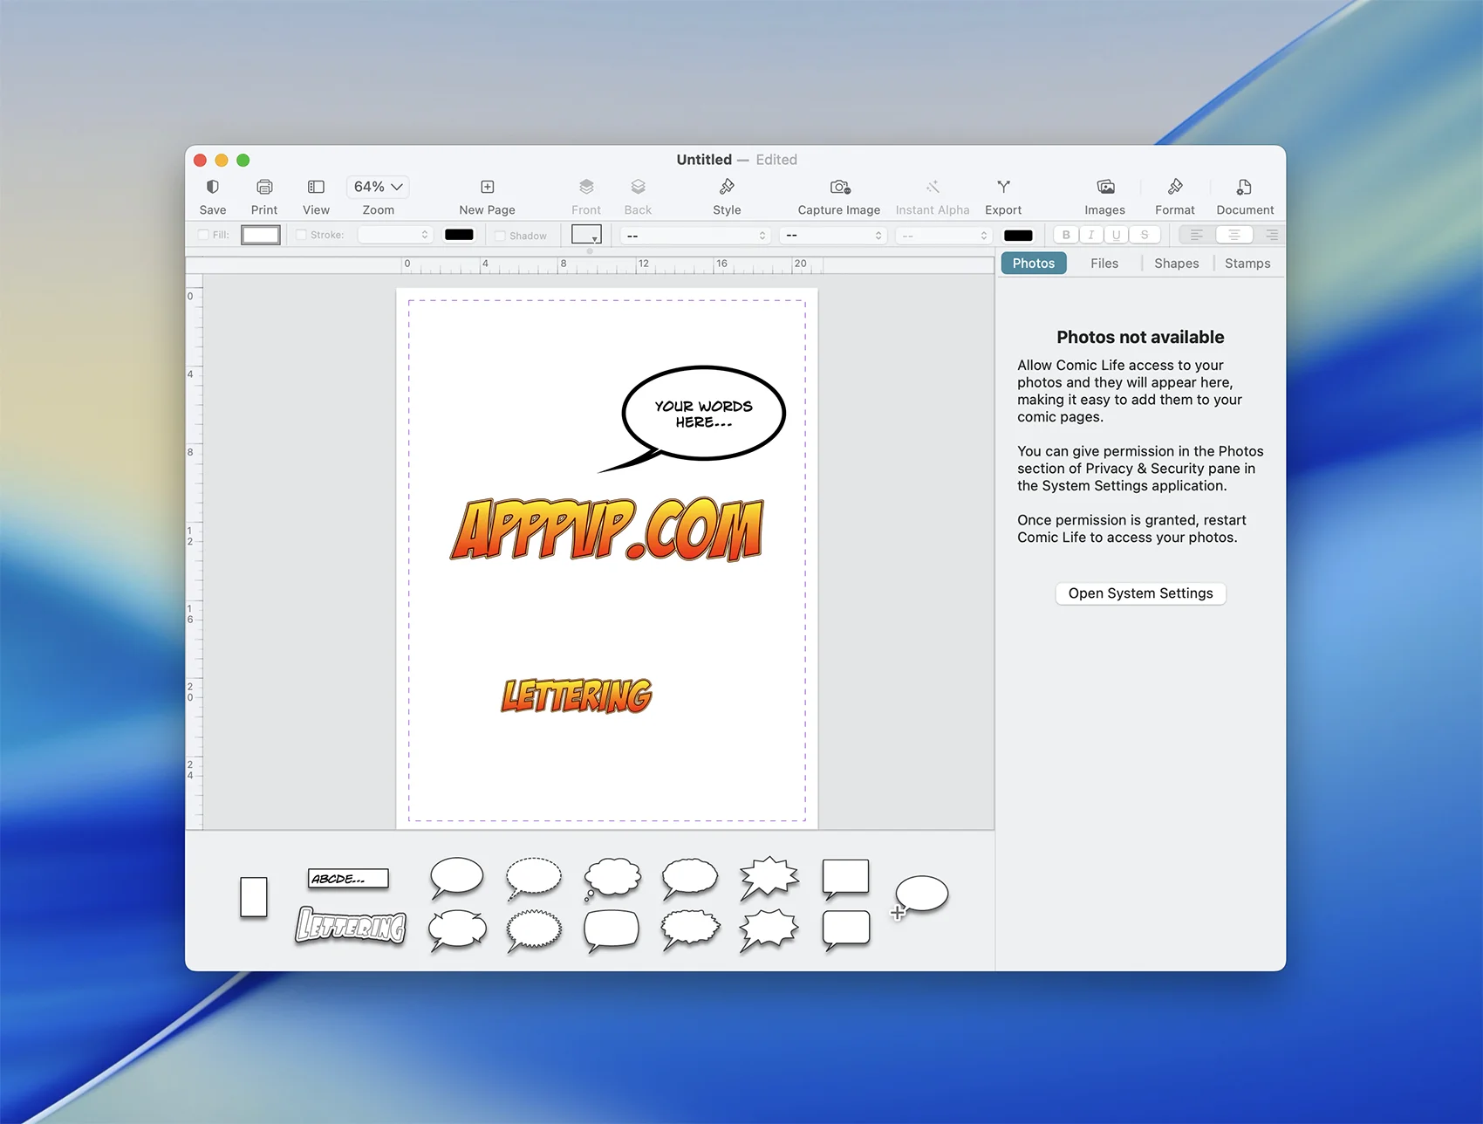Screen dimensions: 1483x1124
Task: Toggle bold text formatting
Action: click(x=1066, y=235)
